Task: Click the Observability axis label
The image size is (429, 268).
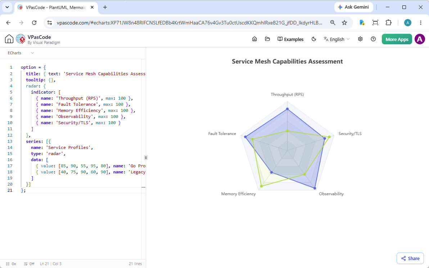Action: (331, 194)
